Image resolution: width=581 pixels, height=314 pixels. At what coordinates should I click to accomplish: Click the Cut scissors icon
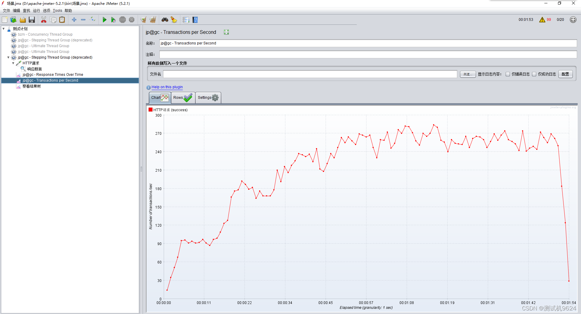pos(44,20)
